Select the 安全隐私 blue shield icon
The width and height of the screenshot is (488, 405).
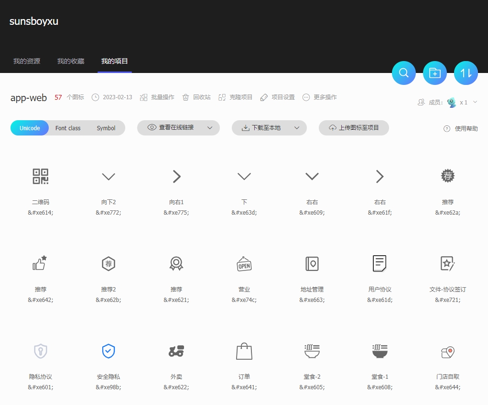(x=108, y=351)
